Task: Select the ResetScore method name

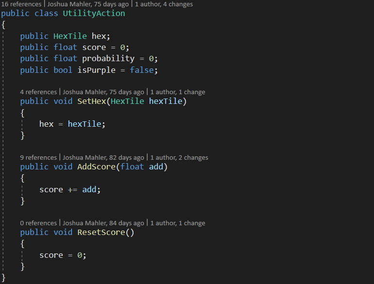Action: point(101,232)
